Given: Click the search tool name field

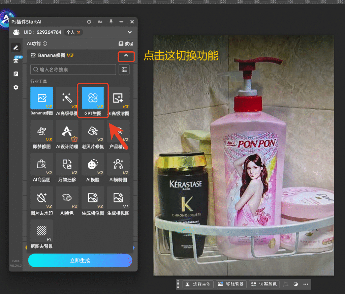Looking at the screenshot, I should [x=73, y=69].
